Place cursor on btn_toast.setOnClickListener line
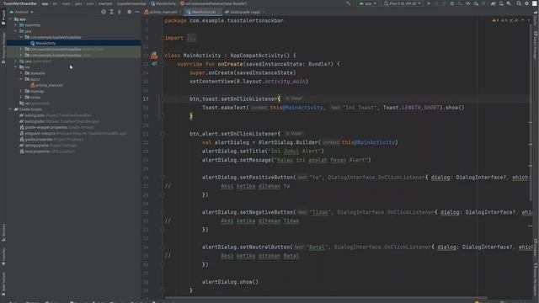539x303 pixels. 235,99
